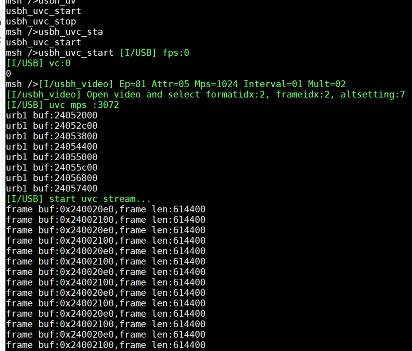Viewport: 412px width, 351px height.
Task: Click the first 'frame buf:0x240020e0' line
Action: click(106, 209)
